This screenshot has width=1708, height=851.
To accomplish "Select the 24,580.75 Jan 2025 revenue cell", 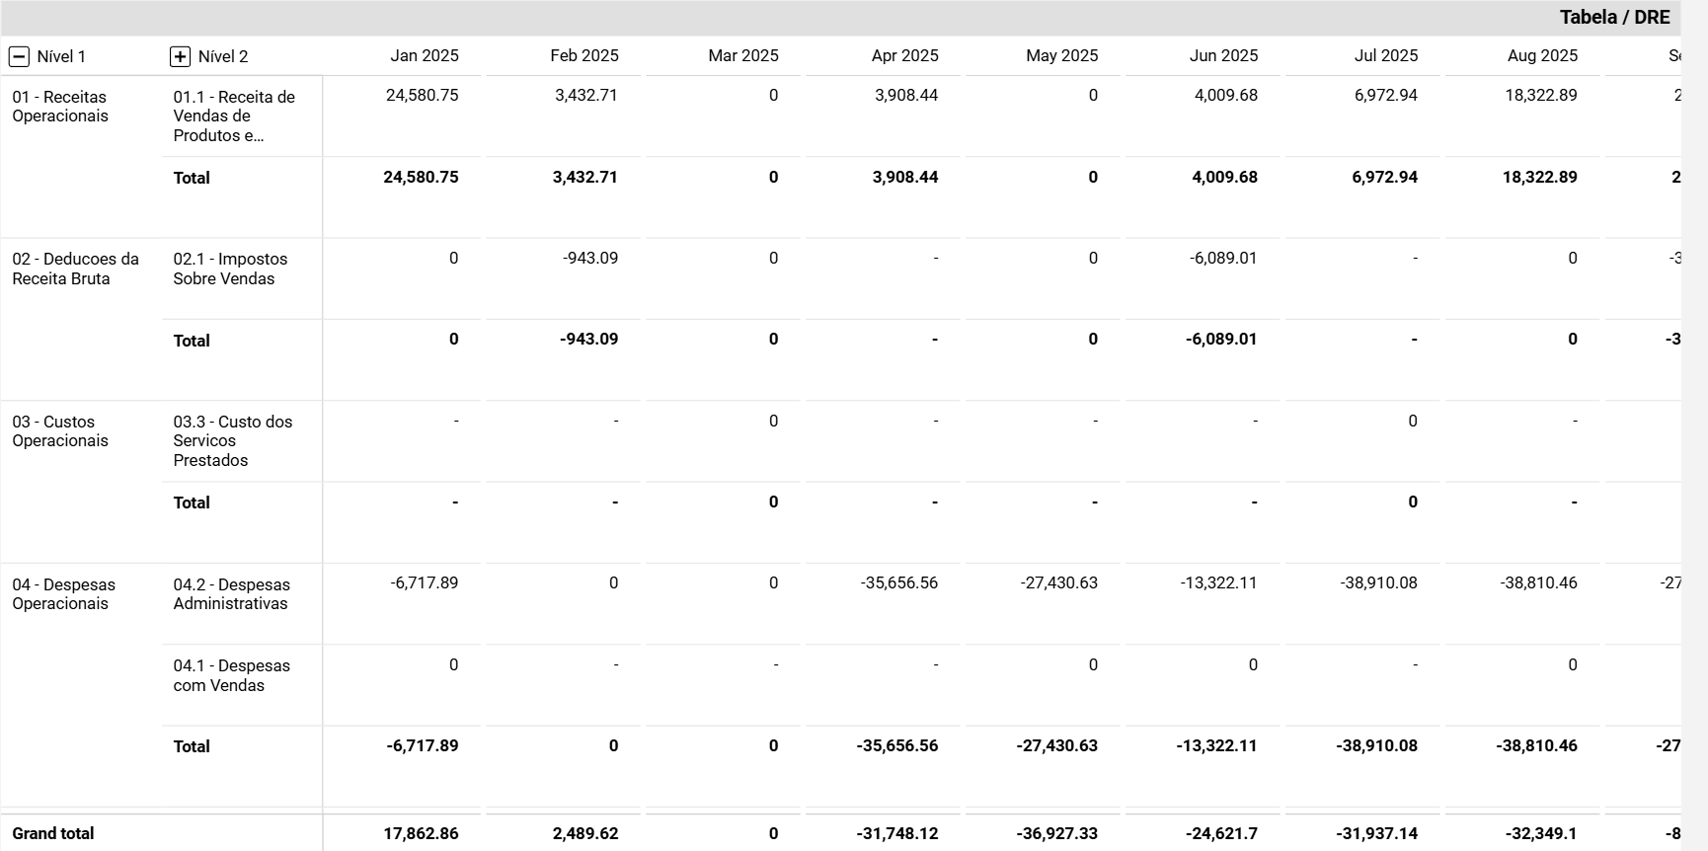I will pos(422,96).
